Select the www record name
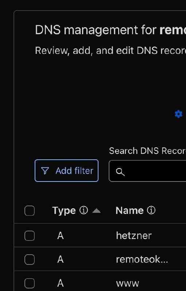Screen dimensions: 186x291 click(x=127, y=284)
